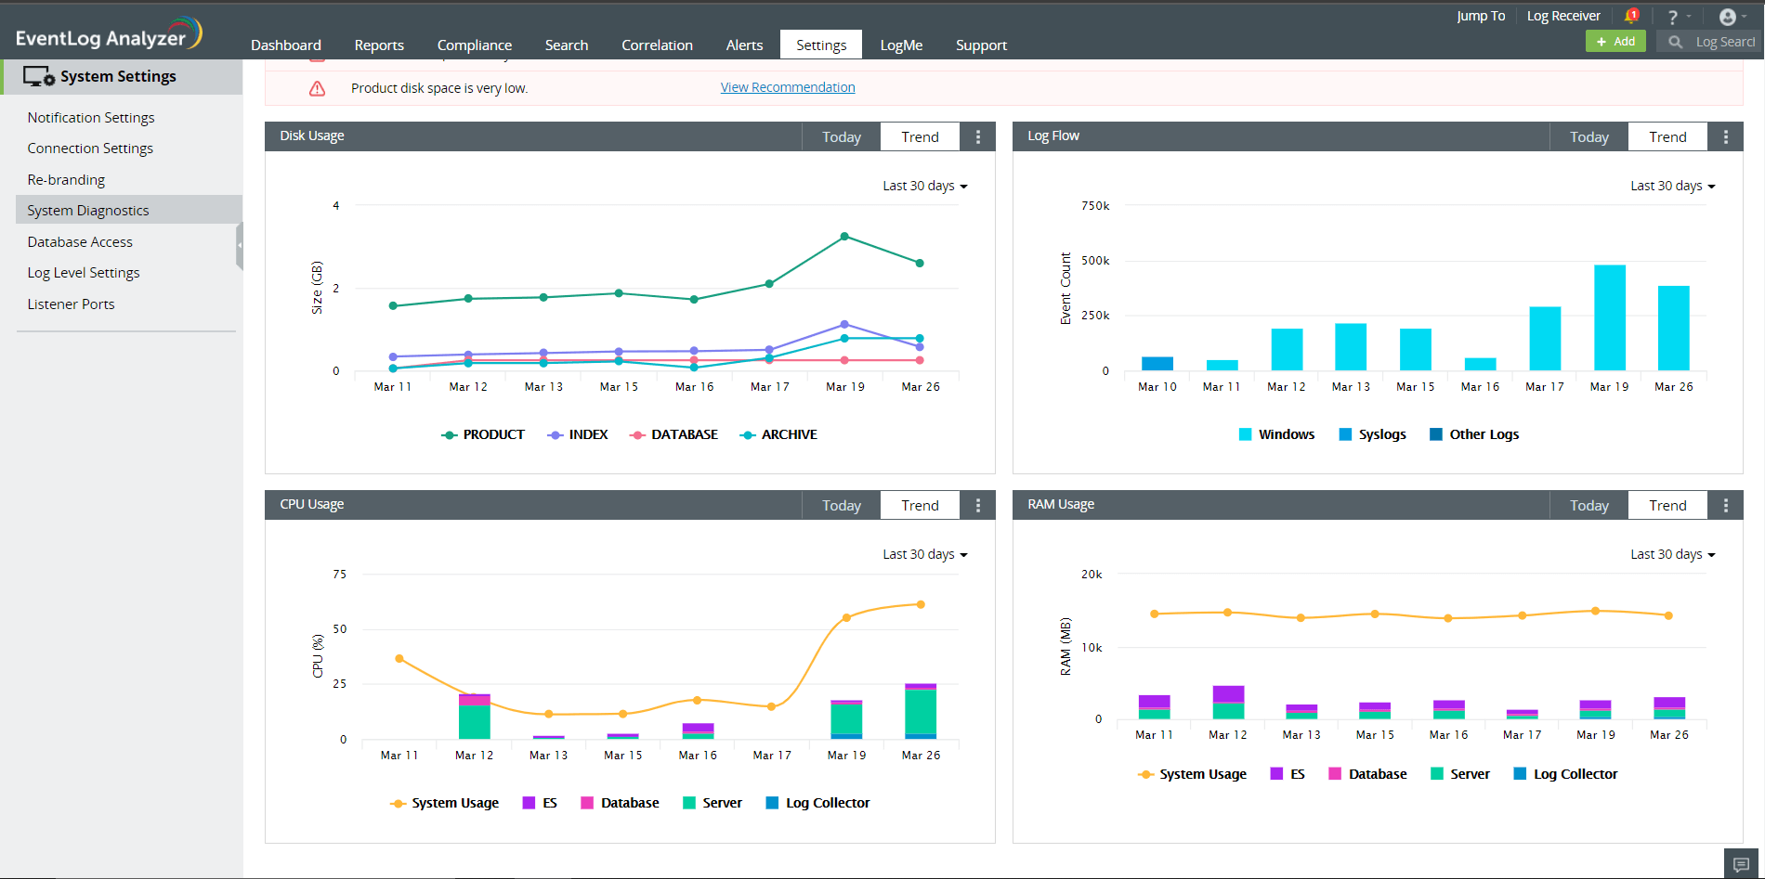Open the notification bell alerts
1765x879 pixels.
(x=1630, y=16)
